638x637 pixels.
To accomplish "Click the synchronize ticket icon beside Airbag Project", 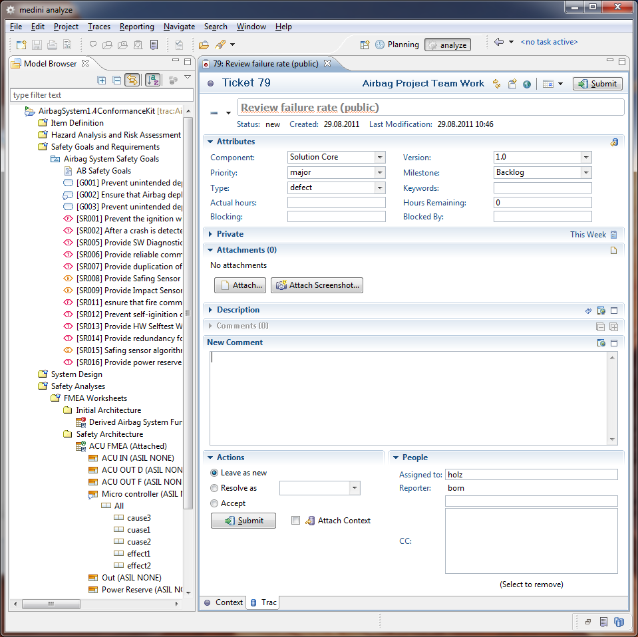I will [x=496, y=84].
